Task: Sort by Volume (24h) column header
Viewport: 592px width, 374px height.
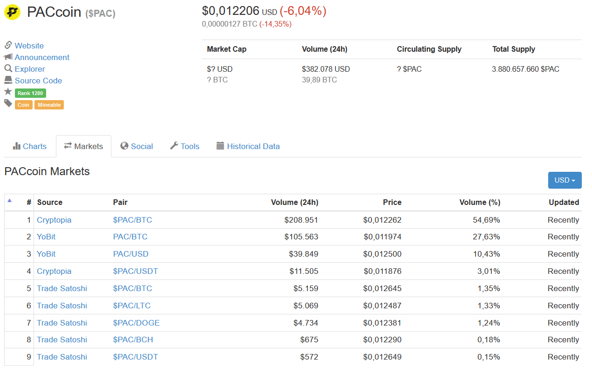Action: coord(295,202)
